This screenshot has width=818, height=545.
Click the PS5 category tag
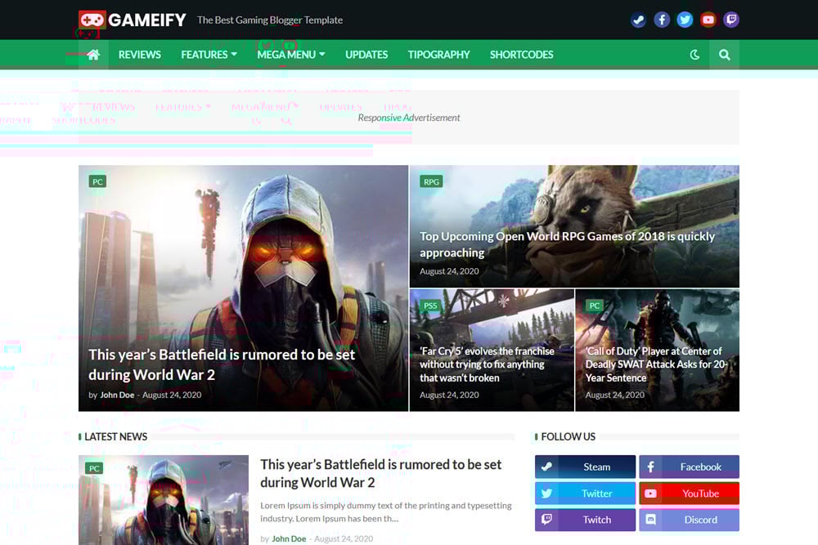coord(430,306)
